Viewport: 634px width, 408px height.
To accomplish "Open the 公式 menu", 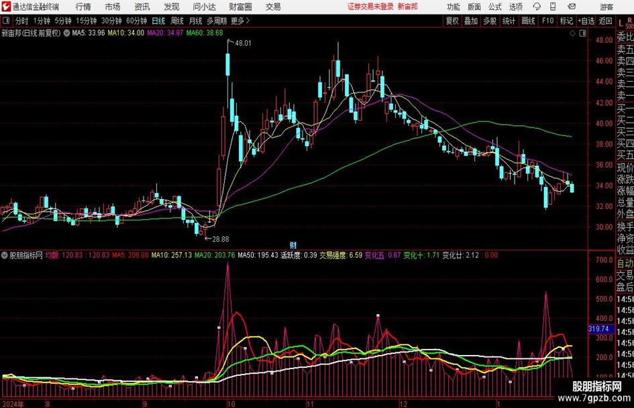I will (495, 7).
